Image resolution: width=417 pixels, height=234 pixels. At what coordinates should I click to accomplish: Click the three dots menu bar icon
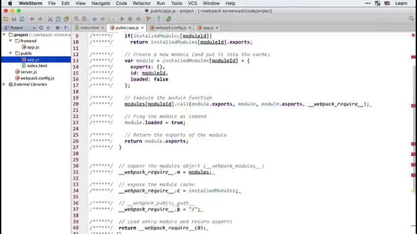(x=367, y=3)
